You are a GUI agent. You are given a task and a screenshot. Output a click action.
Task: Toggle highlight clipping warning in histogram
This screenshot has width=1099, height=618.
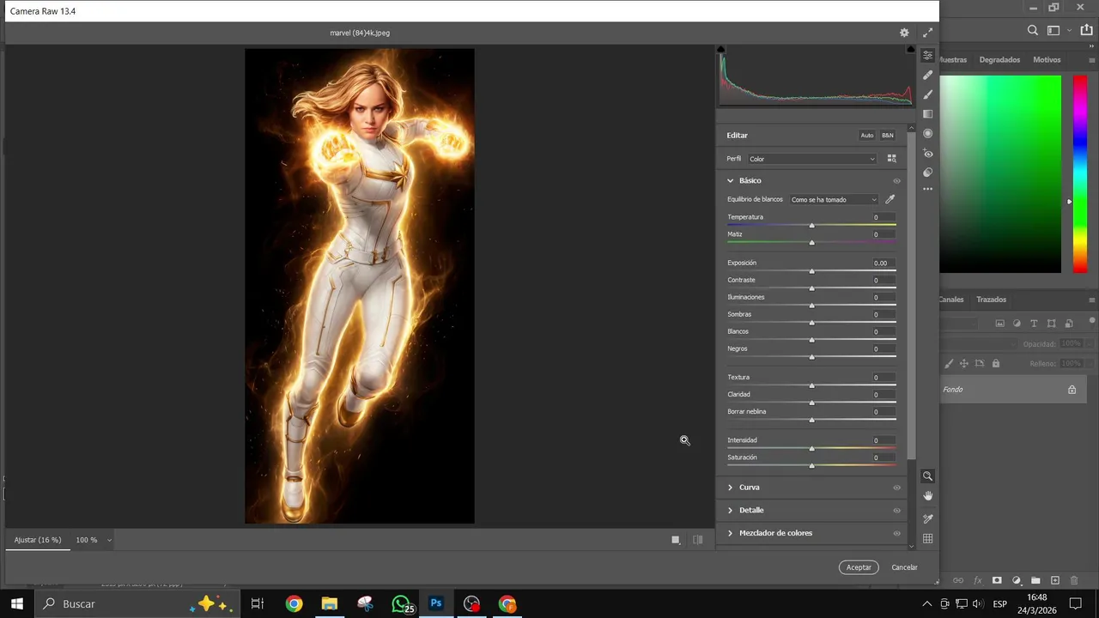coord(911,50)
